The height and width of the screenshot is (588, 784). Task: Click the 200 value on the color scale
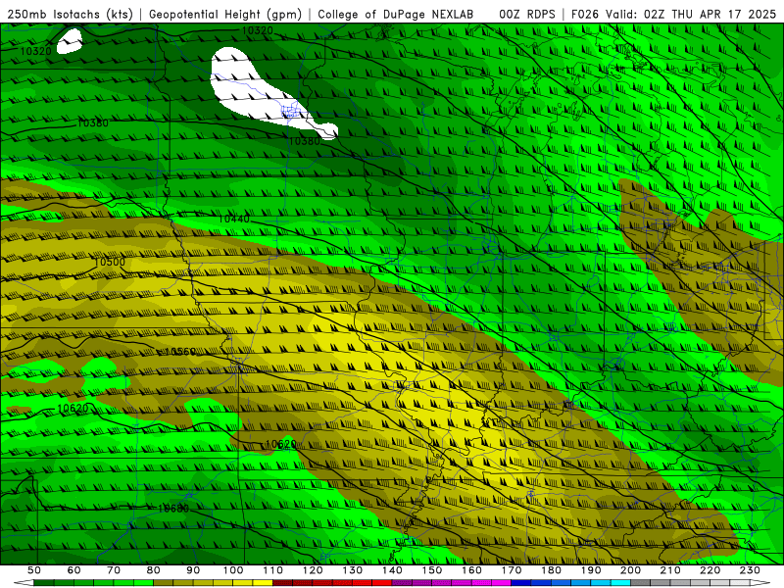(x=631, y=570)
